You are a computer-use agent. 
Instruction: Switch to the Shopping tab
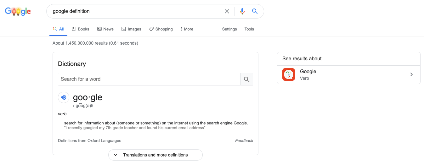point(161,29)
